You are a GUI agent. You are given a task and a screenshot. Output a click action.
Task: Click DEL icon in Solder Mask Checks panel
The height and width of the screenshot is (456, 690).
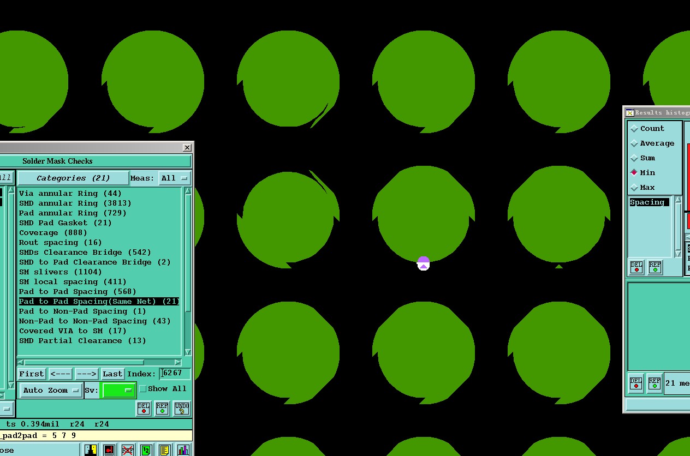click(x=144, y=408)
